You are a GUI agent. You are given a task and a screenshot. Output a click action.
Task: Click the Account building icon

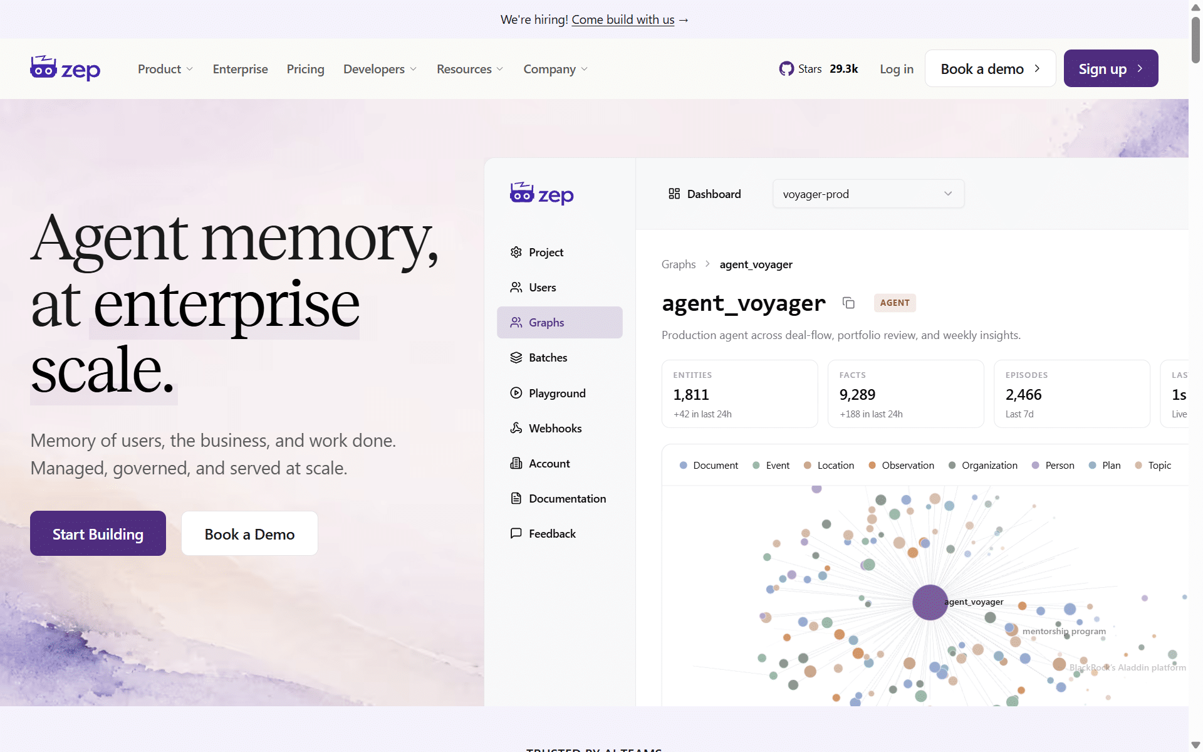click(516, 463)
